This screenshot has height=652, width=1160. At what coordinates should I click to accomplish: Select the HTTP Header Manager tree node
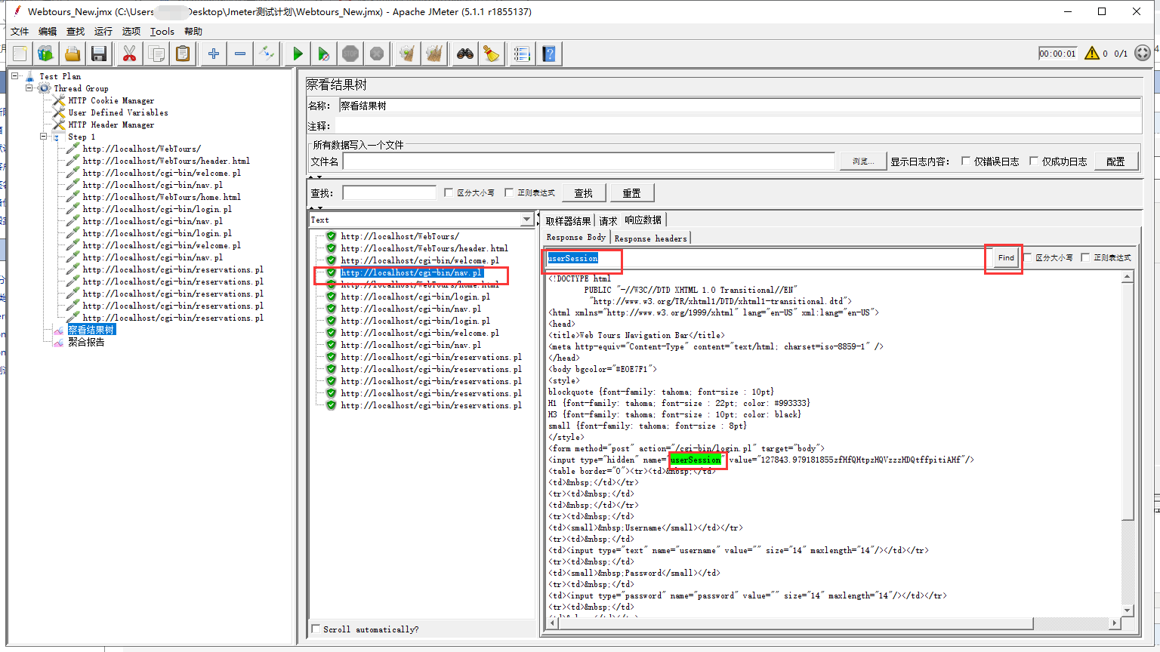pos(111,125)
